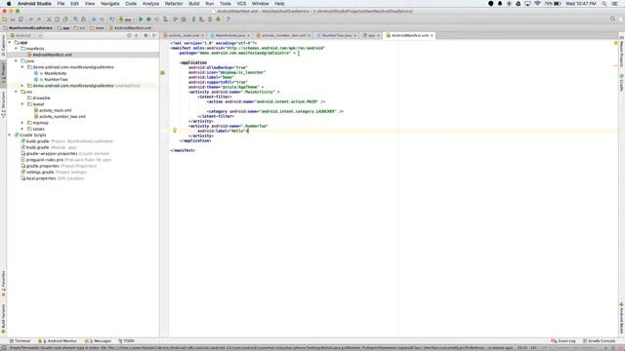
Task: Open macOS Spotlight search icon
Action: (x=604, y=4)
